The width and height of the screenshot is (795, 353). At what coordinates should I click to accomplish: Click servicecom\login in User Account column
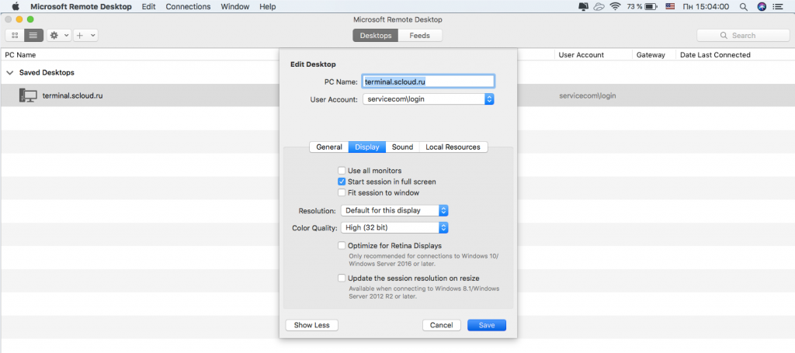[x=587, y=95]
